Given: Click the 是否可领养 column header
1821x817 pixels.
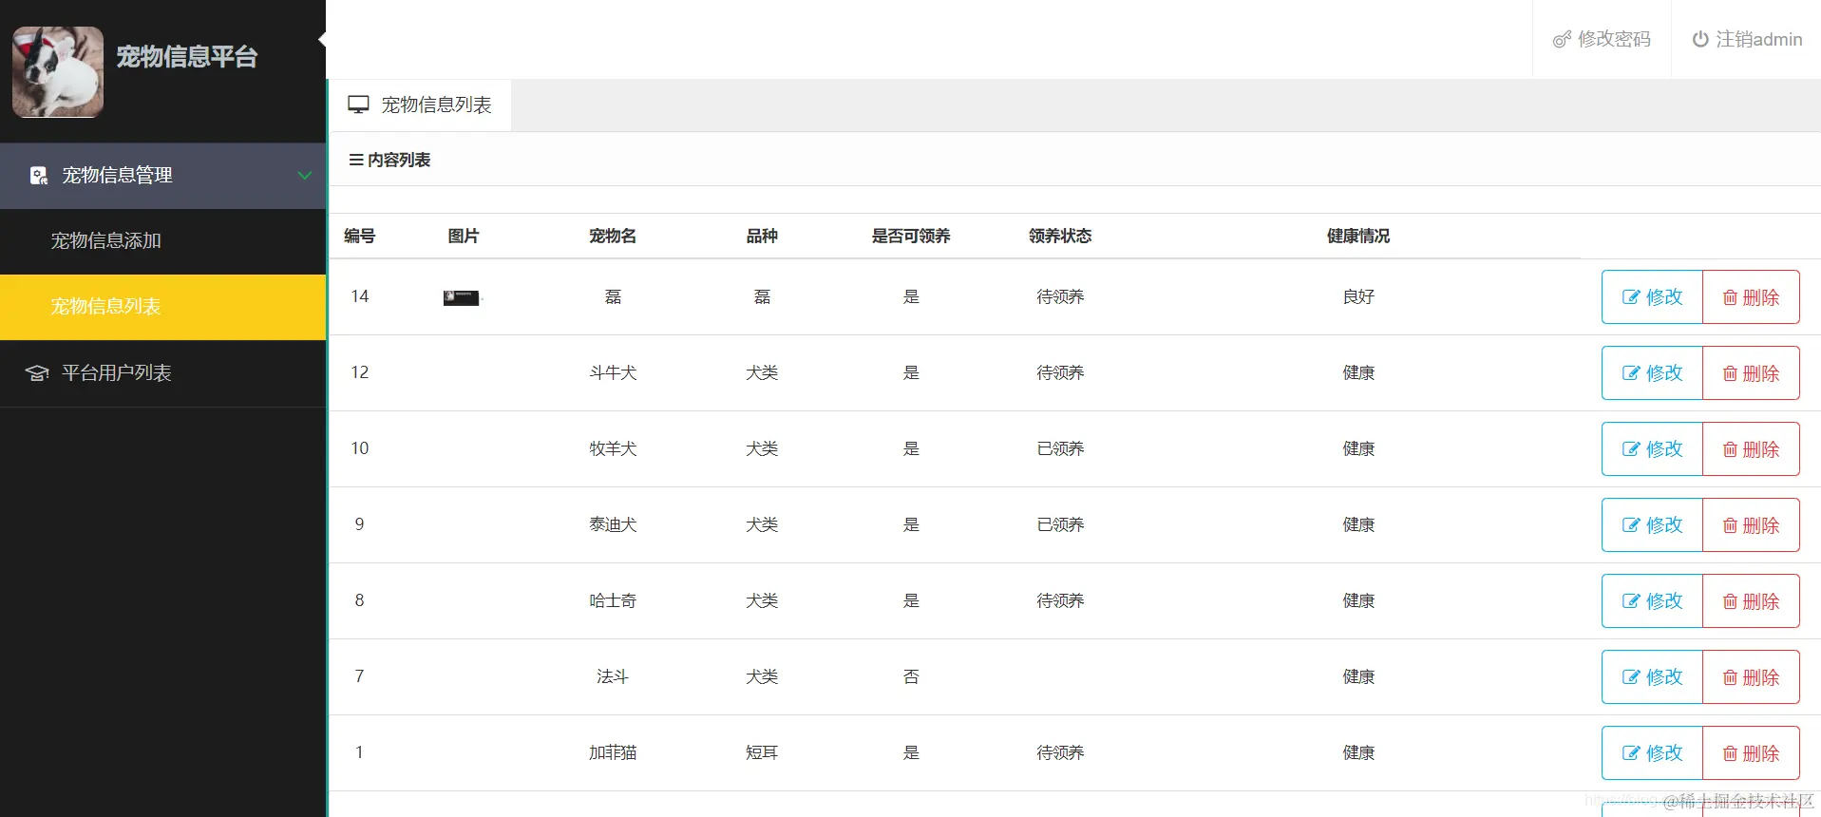Looking at the screenshot, I should tap(911, 236).
